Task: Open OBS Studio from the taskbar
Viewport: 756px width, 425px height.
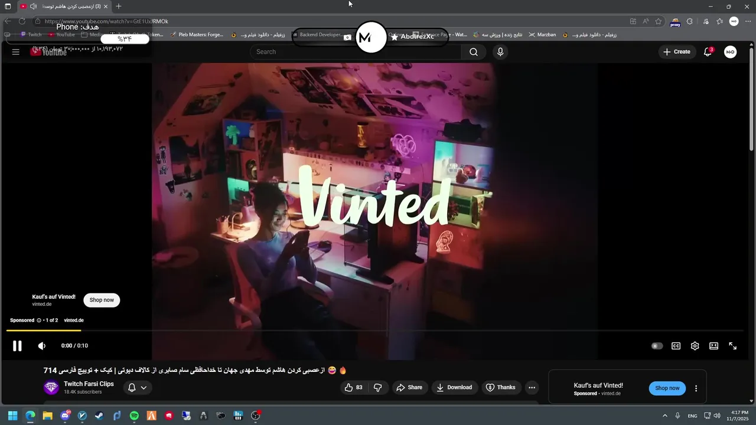Action: [x=256, y=416]
